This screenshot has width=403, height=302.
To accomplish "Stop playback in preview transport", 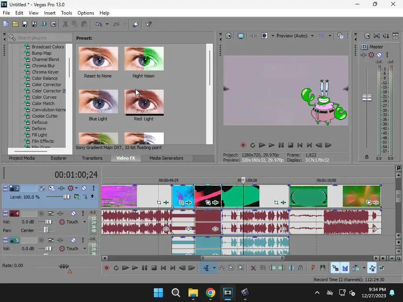I will coord(290,145).
